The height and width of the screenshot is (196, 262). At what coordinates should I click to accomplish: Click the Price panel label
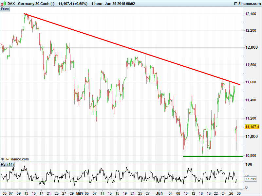click(x=5, y=9)
